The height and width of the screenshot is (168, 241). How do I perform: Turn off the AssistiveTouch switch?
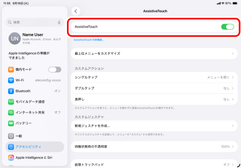(227, 27)
